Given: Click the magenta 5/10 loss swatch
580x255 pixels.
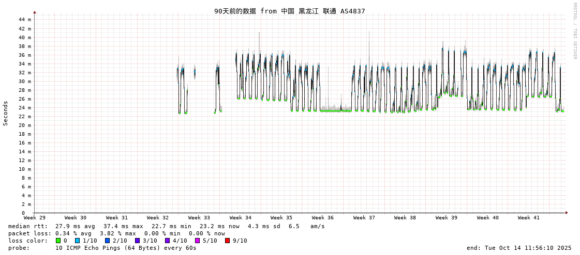Looking at the screenshot, I should point(197,241).
